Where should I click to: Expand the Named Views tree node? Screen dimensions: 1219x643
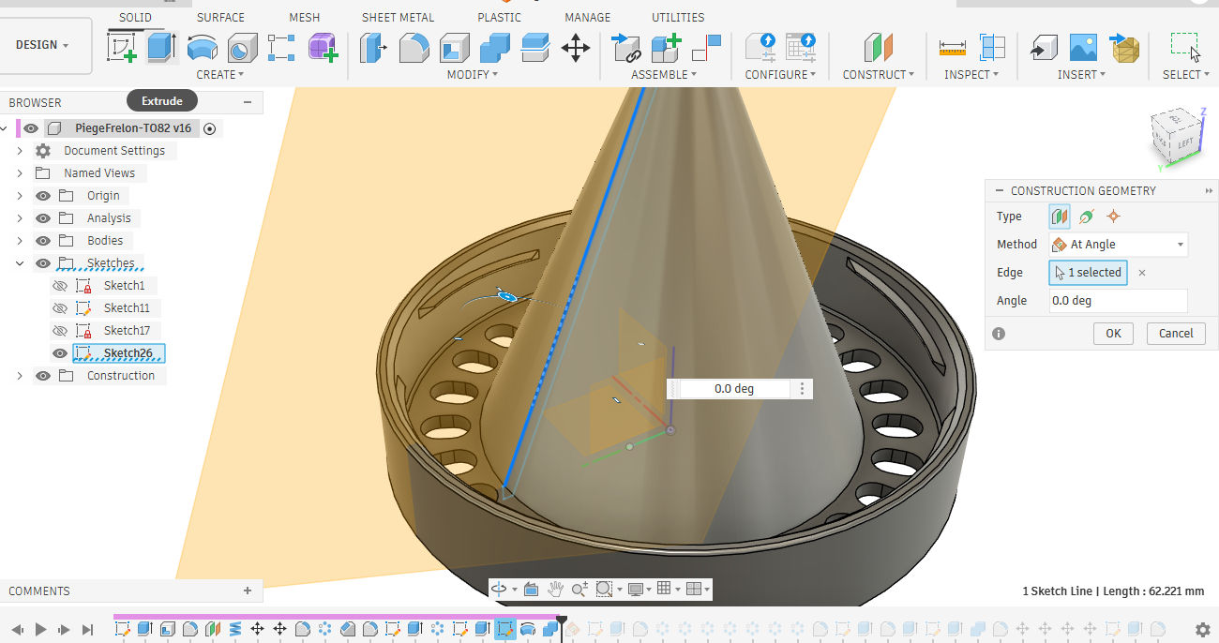click(20, 173)
